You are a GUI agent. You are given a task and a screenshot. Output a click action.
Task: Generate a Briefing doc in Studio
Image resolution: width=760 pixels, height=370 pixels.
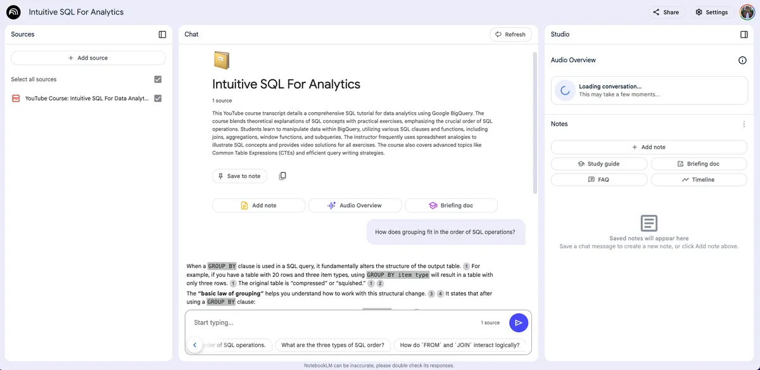(699, 163)
